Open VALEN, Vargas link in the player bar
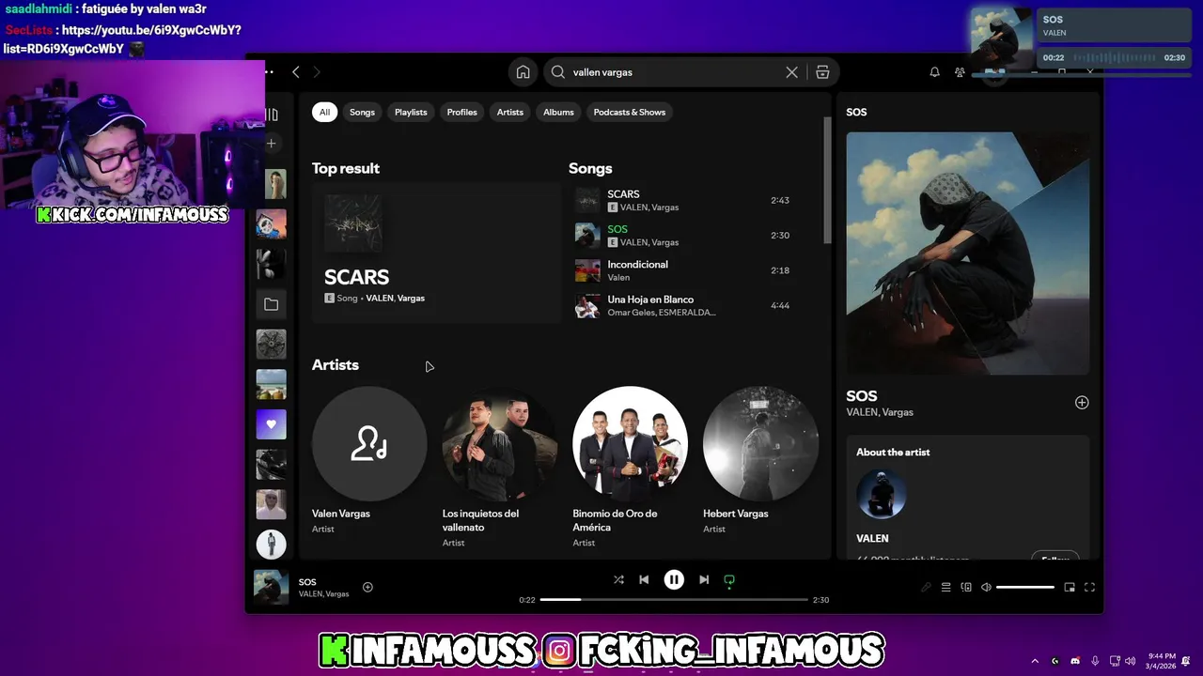This screenshot has height=676, width=1203. (323, 594)
